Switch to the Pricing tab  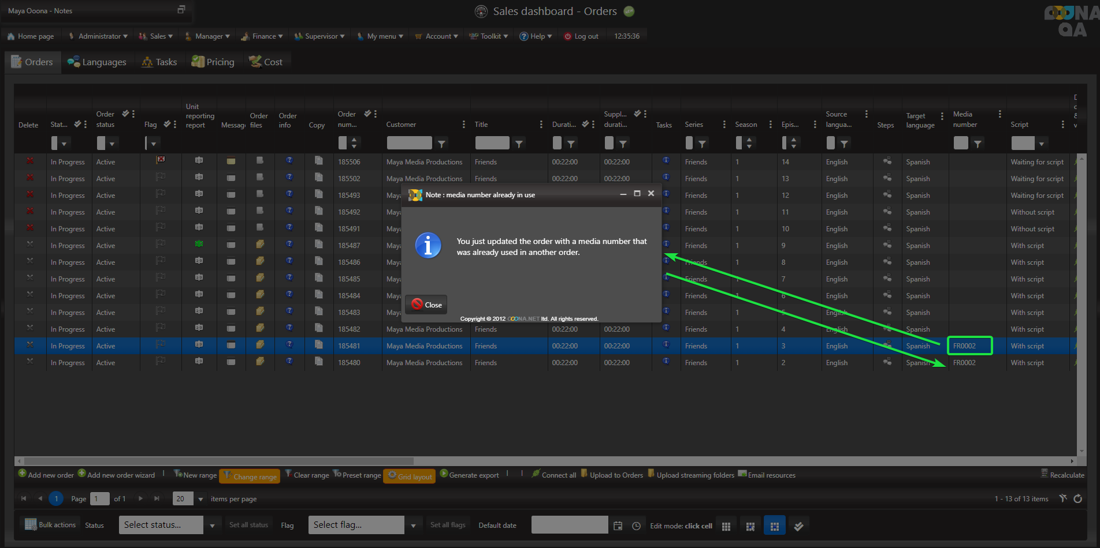213,62
